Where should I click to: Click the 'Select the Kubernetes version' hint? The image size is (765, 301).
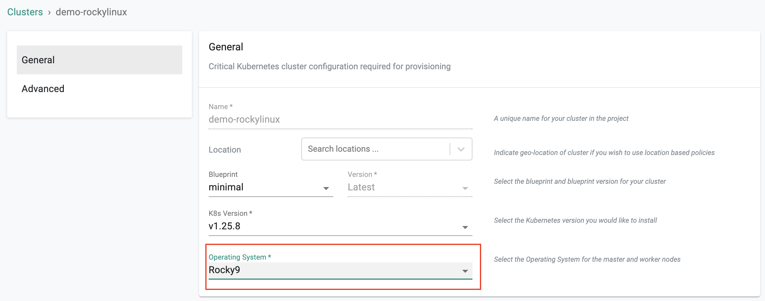[x=575, y=220]
